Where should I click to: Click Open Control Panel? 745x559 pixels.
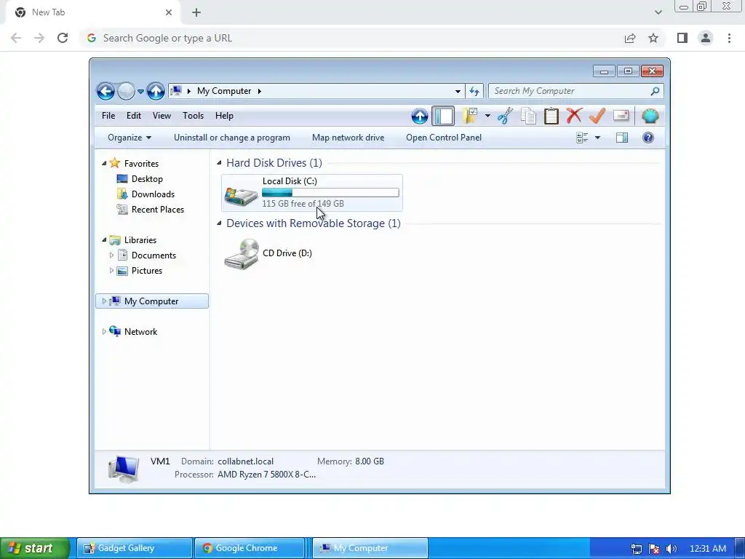[444, 138]
